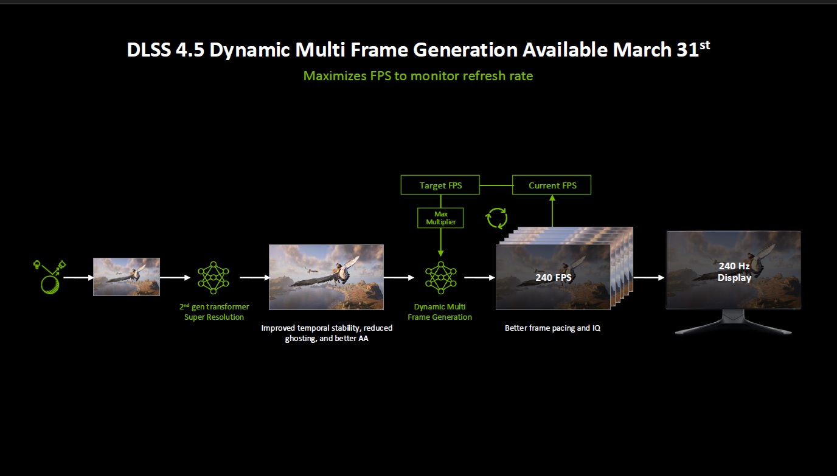837x476 pixels.
Task: Click the green circular refresh arrows icon
Action: pos(497,218)
